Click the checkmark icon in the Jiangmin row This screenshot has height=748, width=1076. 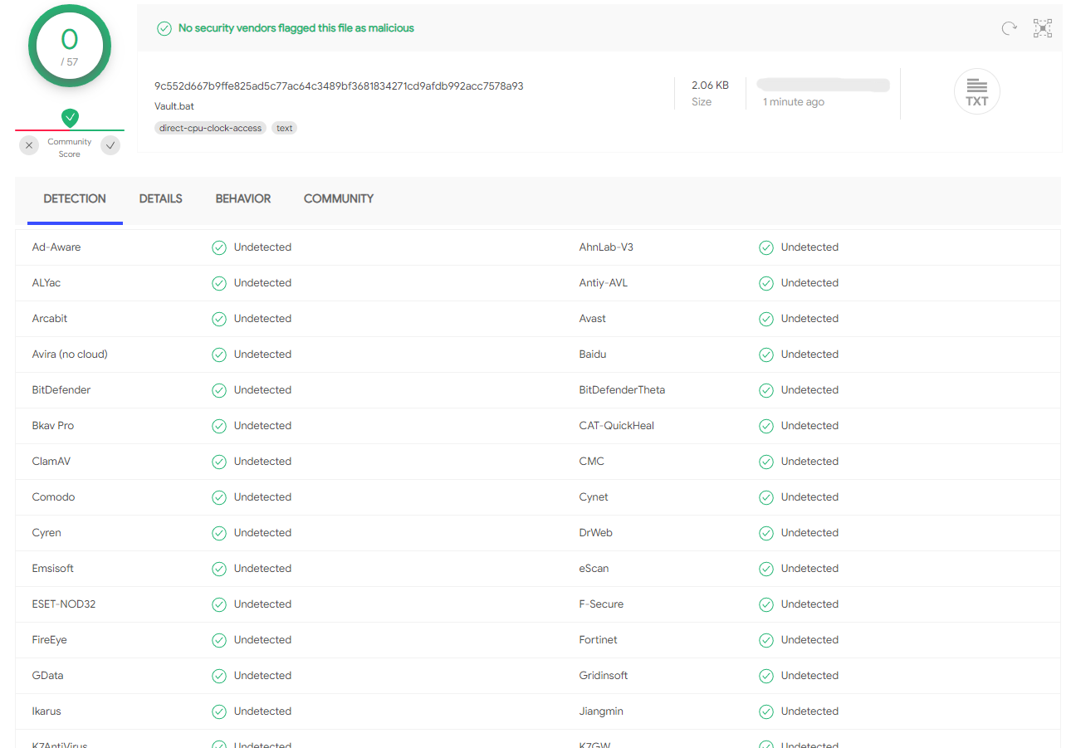pos(766,711)
